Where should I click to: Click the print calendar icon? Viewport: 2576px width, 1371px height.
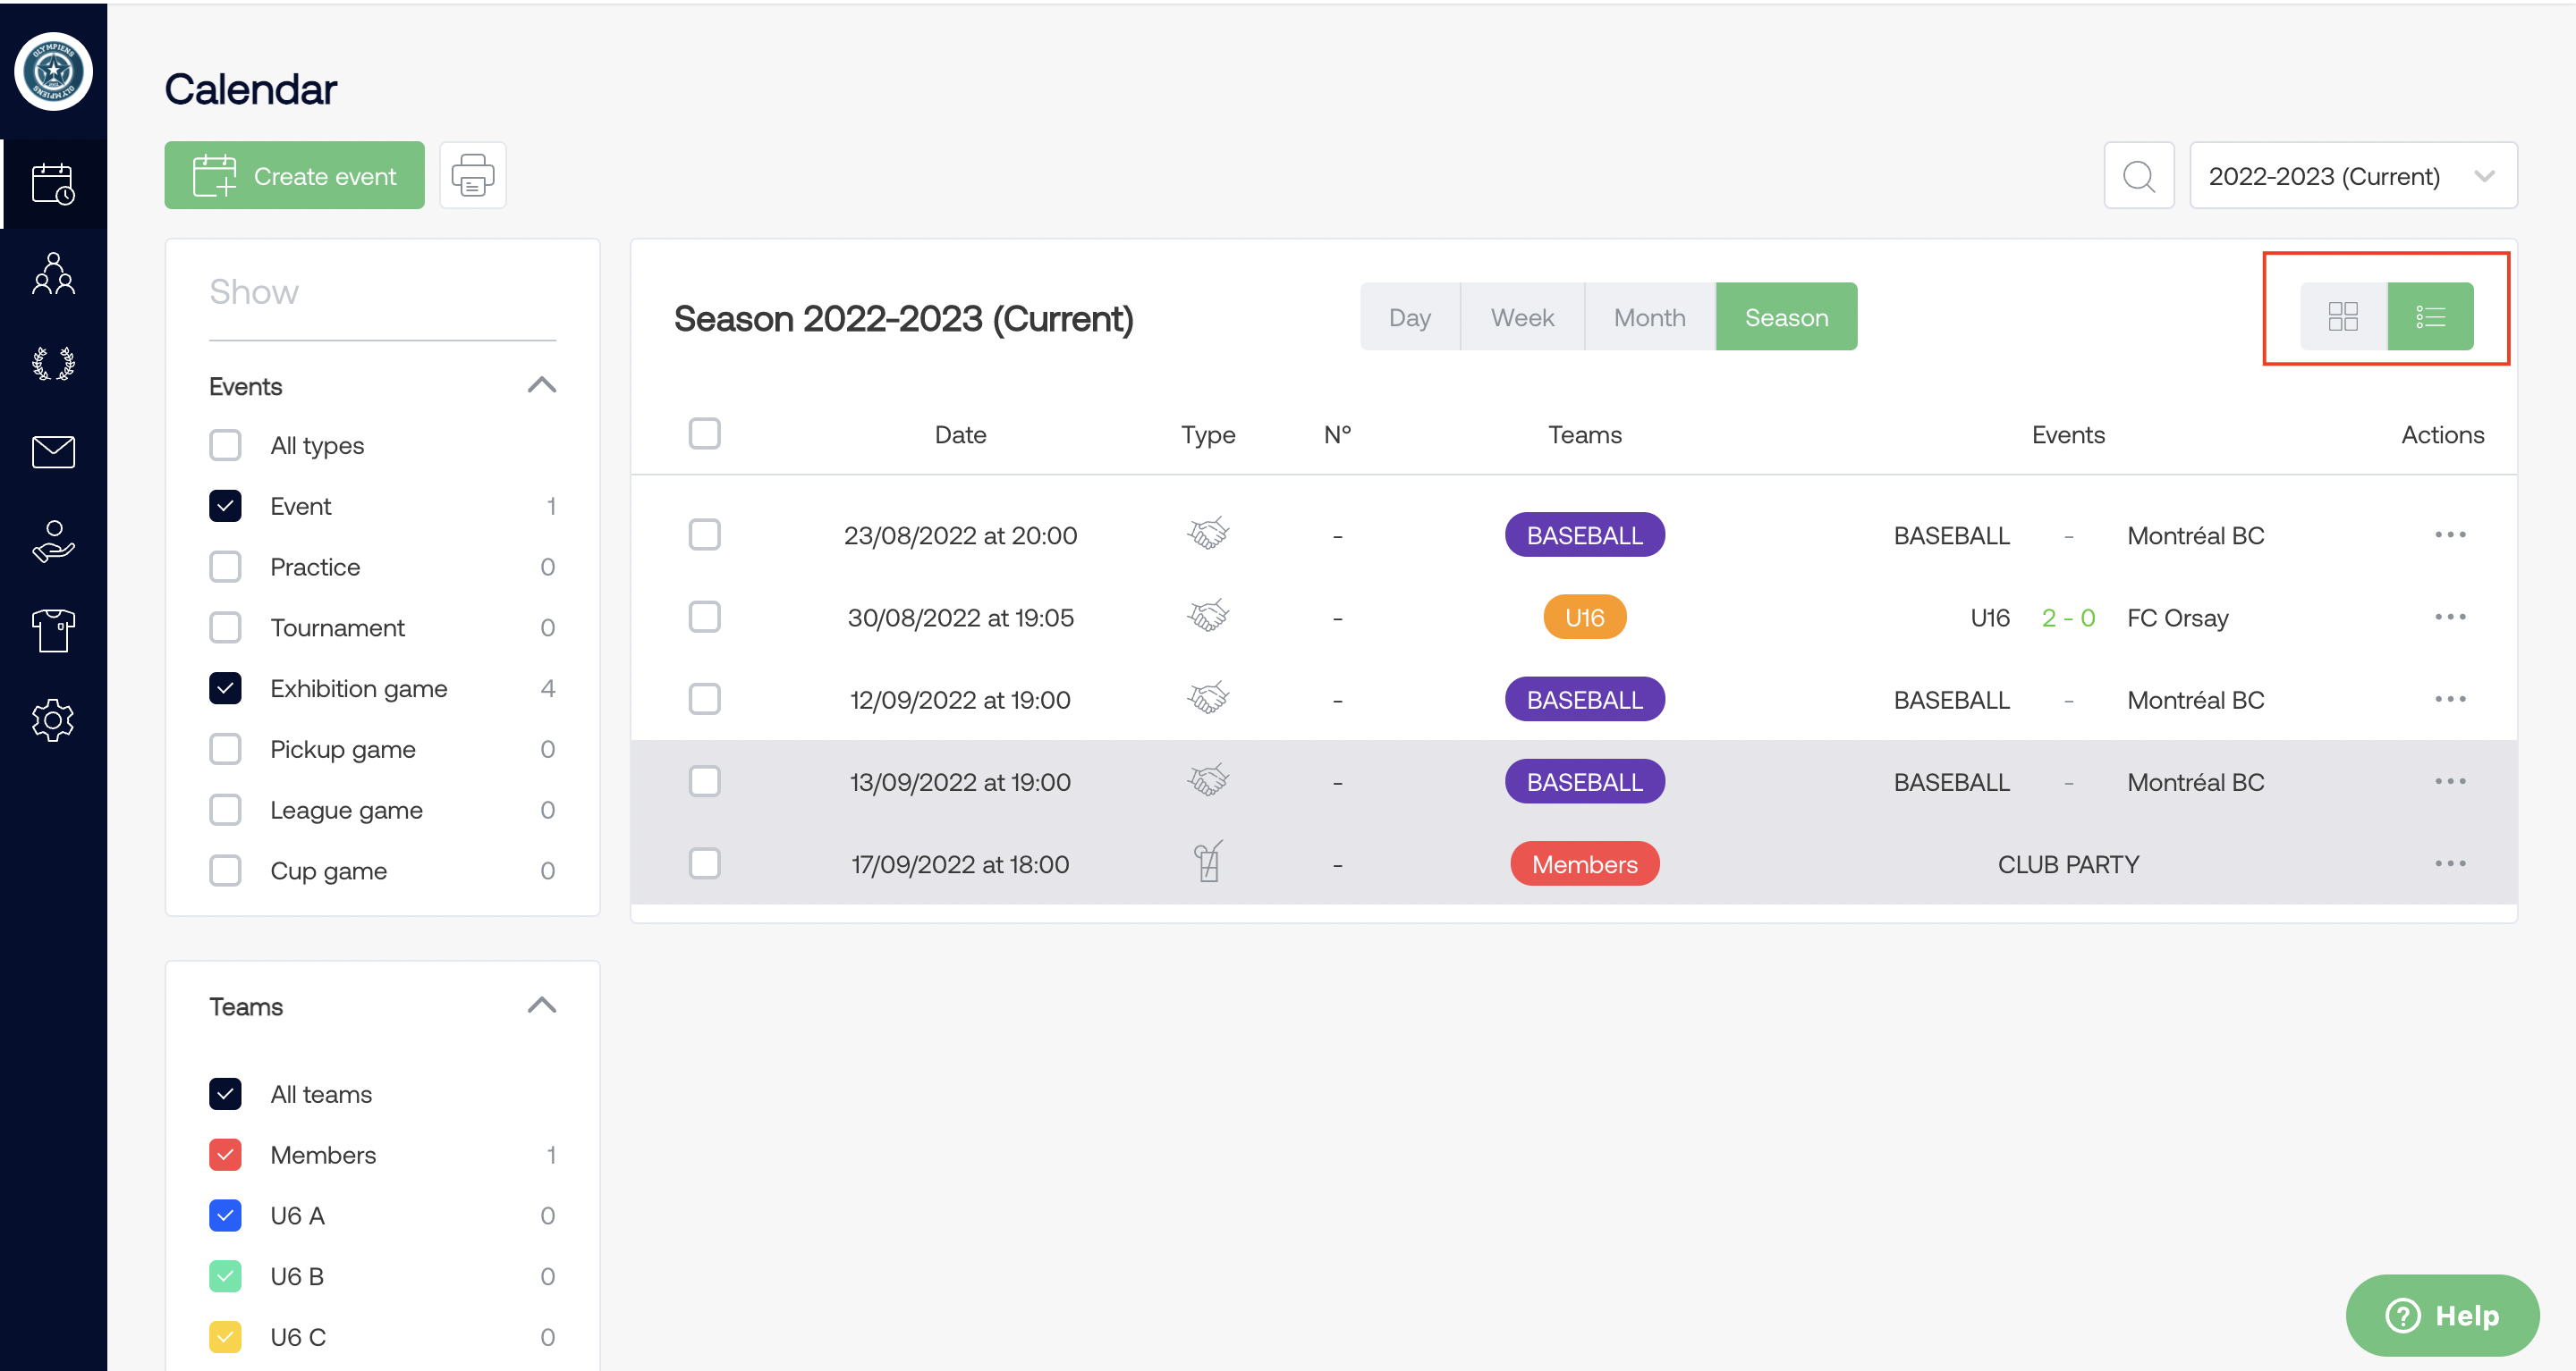[472, 176]
